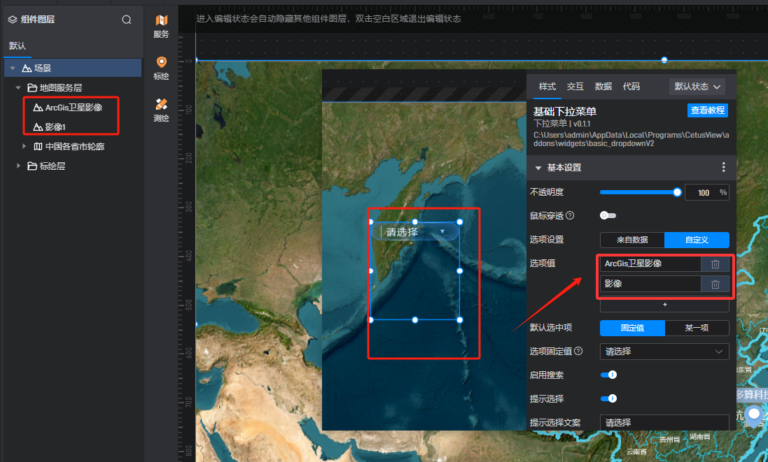
Task: Click the help icon beside 鼠标穿透
Action: coord(570,215)
